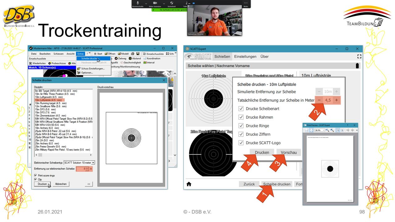Select Probeschüsse in the shot toolbar
This screenshot has width=395, height=222.
tap(57, 63)
